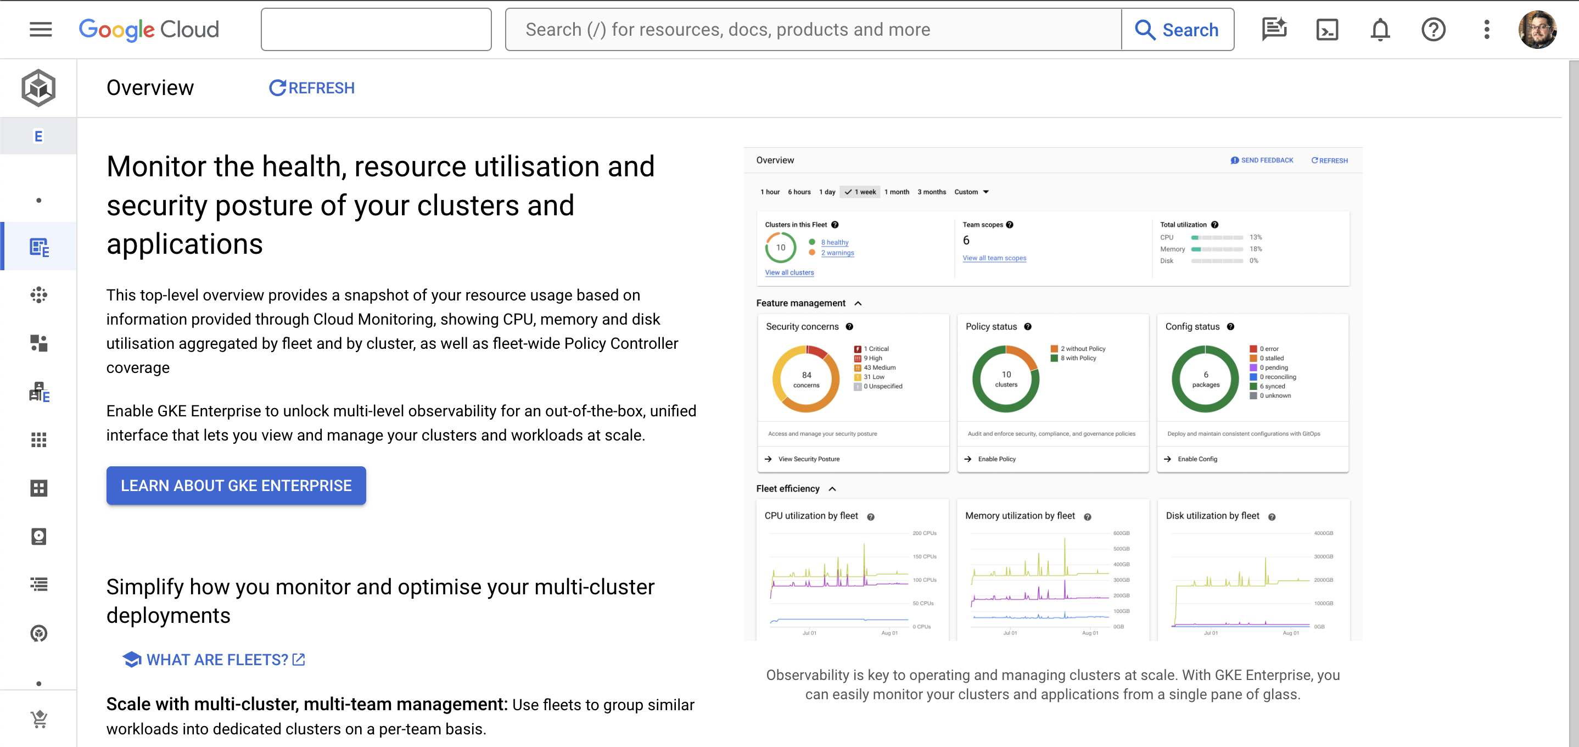Open the notifications bell
The image size is (1579, 747).
click(1380, 30)
